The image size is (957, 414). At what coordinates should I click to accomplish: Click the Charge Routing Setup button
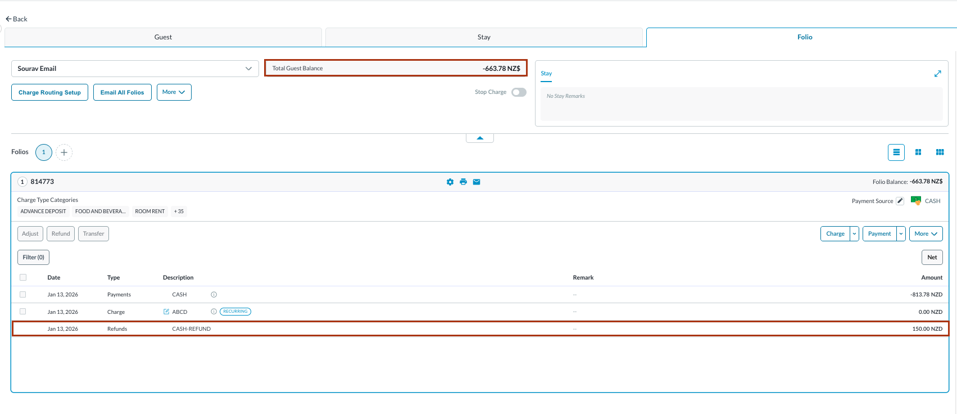click(x=49, y=92)
